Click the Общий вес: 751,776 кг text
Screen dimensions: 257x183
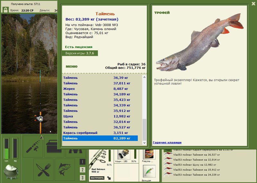coord(125,68)
